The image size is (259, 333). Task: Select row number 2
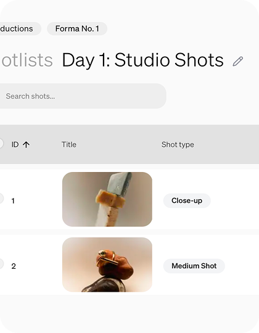(x=14, y=266)
